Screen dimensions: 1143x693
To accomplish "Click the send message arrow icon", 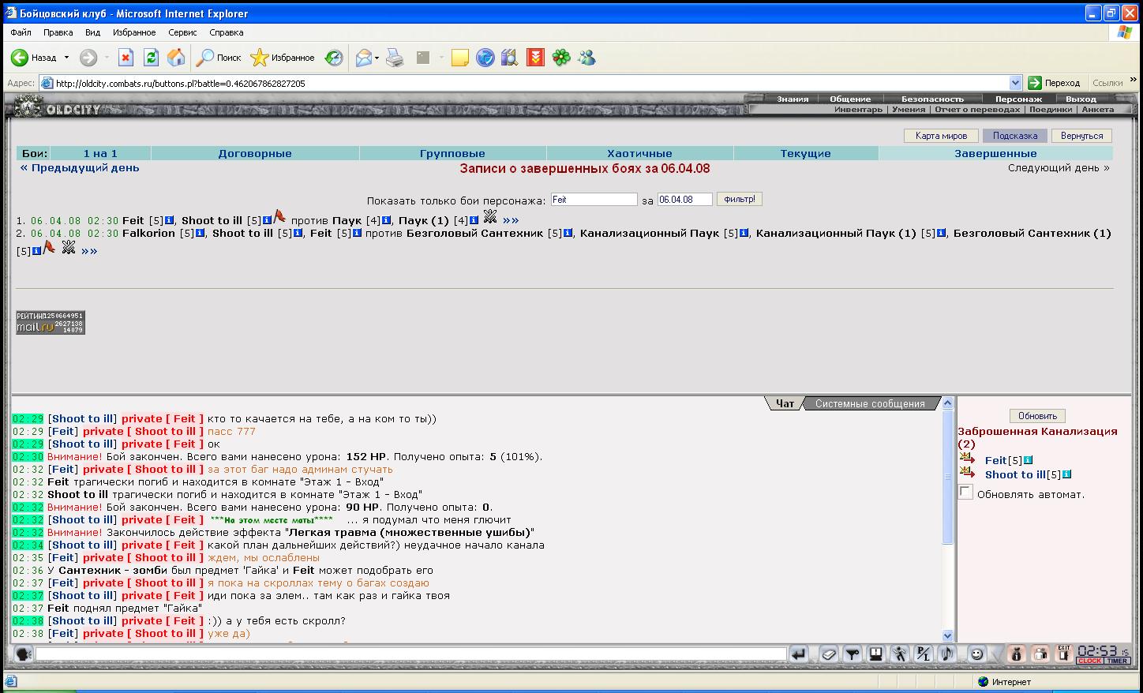I will (x=799, y=654).
